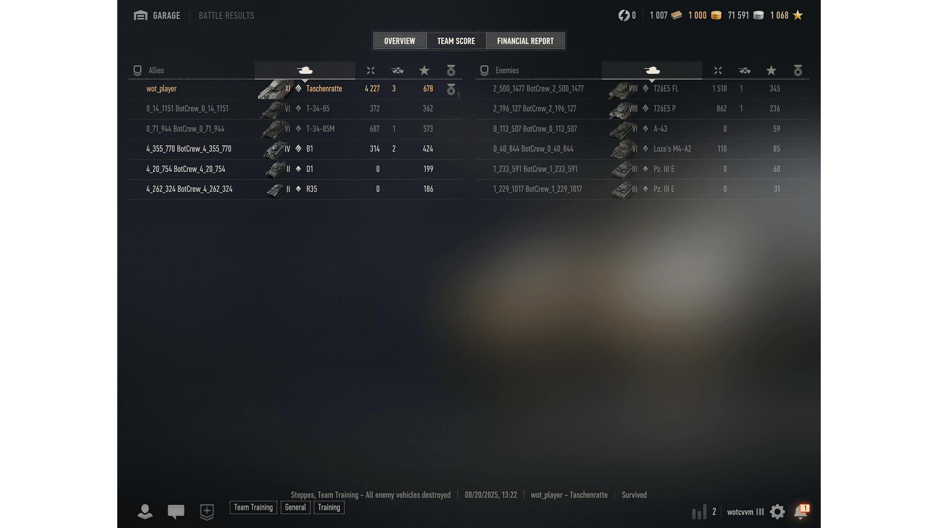Sort Allies by damage dealt icon
The image size is (938, 528).
371,70
